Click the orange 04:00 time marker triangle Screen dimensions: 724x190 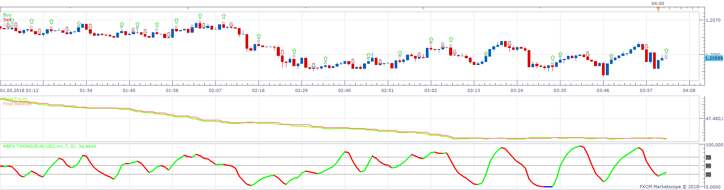pos(658,9)
